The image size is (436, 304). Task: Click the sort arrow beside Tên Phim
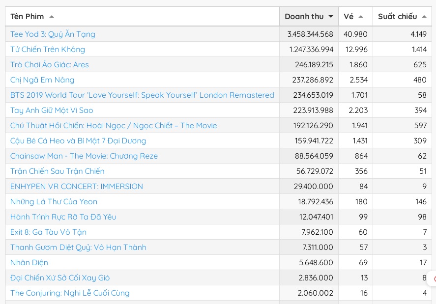point(52,17)
